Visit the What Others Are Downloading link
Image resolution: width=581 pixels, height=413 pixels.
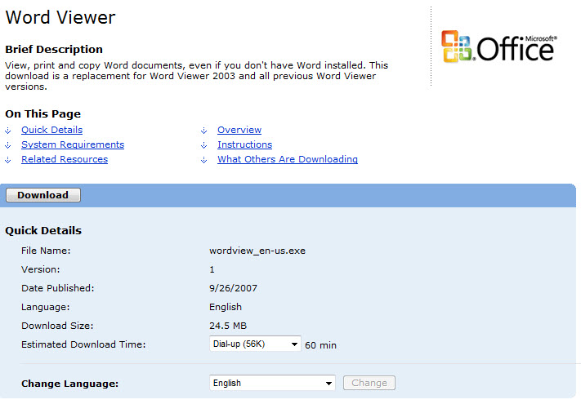point(288,159)
